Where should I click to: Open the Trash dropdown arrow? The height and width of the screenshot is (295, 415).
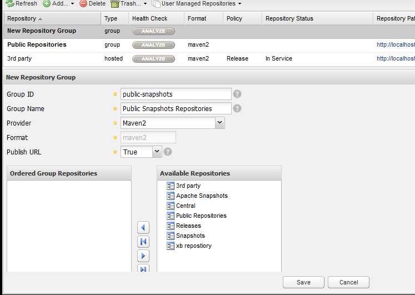[x=145, y=4]
